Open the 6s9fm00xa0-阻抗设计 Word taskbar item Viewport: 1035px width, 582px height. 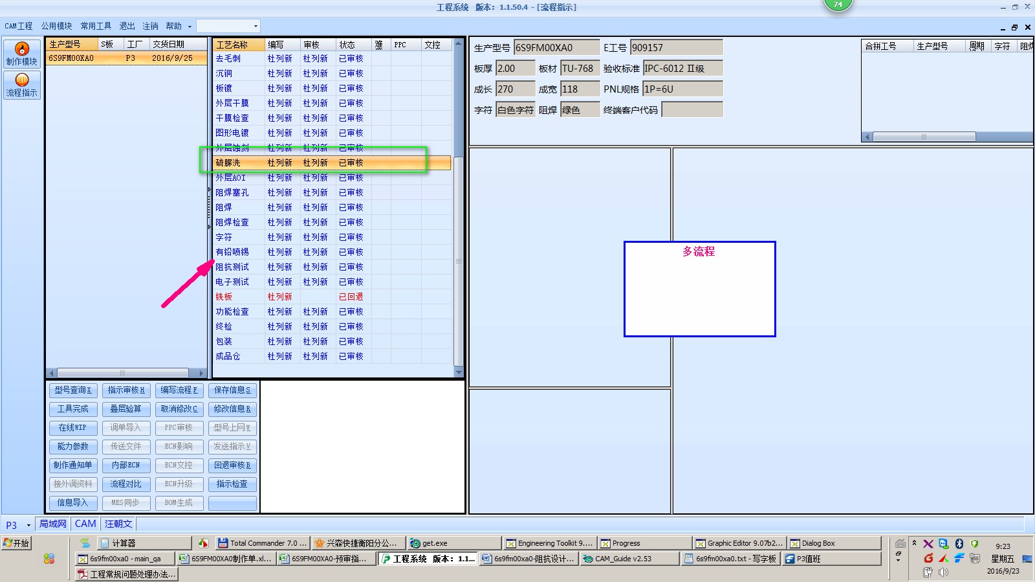(528, 559)
